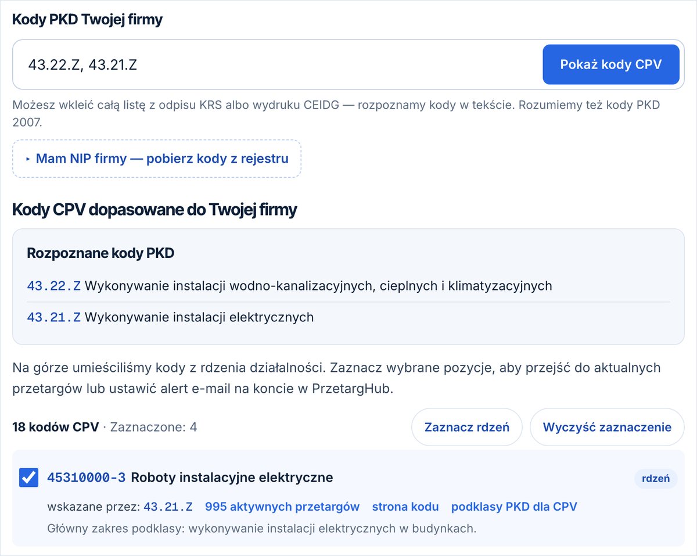
Task: Click the 43.21.Z code in Rozpoznane kody PKD
Action: (x=54, y=317)
